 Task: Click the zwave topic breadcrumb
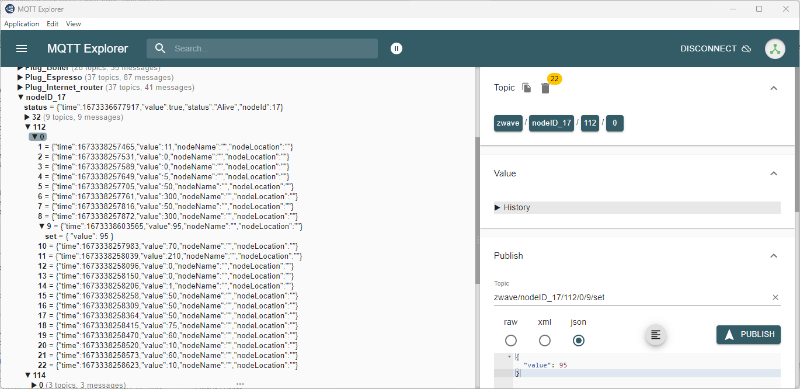(x=508, y=123)
